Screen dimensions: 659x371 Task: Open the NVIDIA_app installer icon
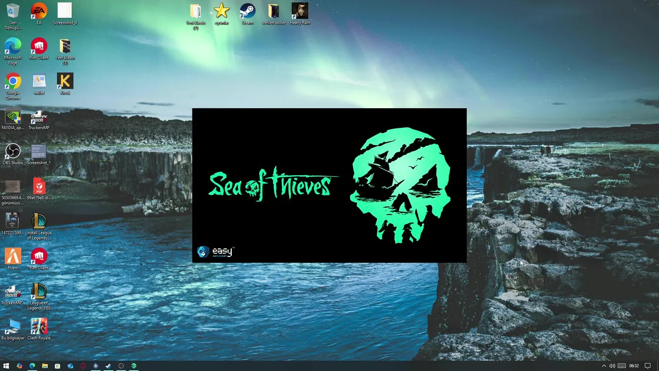13,119
